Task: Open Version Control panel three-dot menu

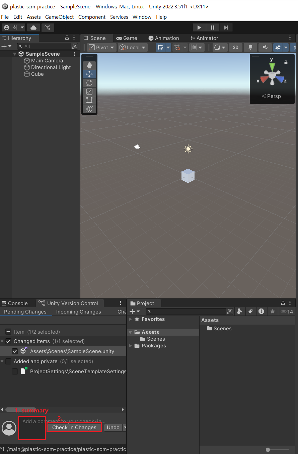Action: (x=121, y=303)
